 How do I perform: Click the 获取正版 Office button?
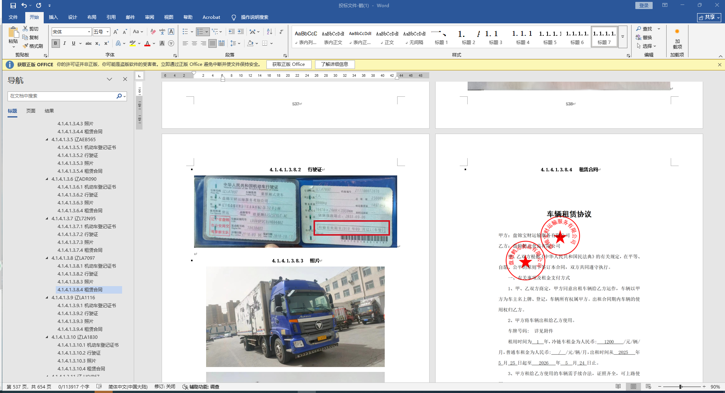(x=289, y=64)
